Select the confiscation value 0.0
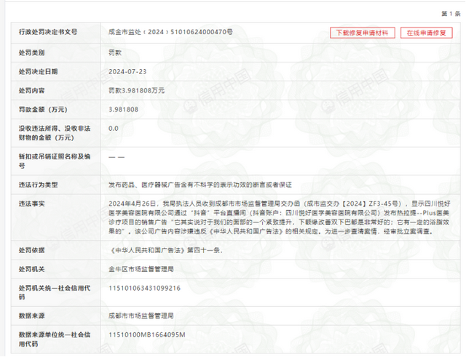The height and width of the screenshot is (357, 466). point(114,129)
